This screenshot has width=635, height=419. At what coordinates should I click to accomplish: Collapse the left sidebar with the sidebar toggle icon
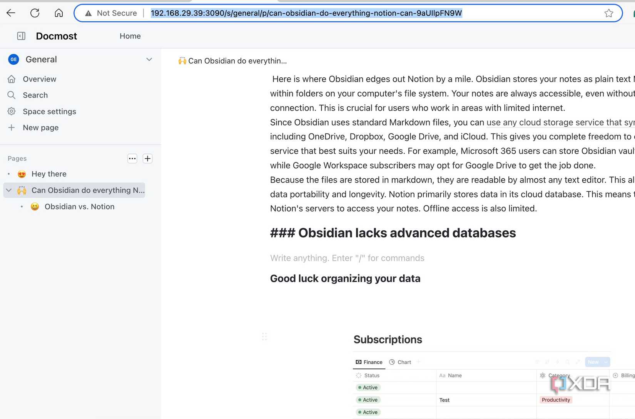coord(21,36)
